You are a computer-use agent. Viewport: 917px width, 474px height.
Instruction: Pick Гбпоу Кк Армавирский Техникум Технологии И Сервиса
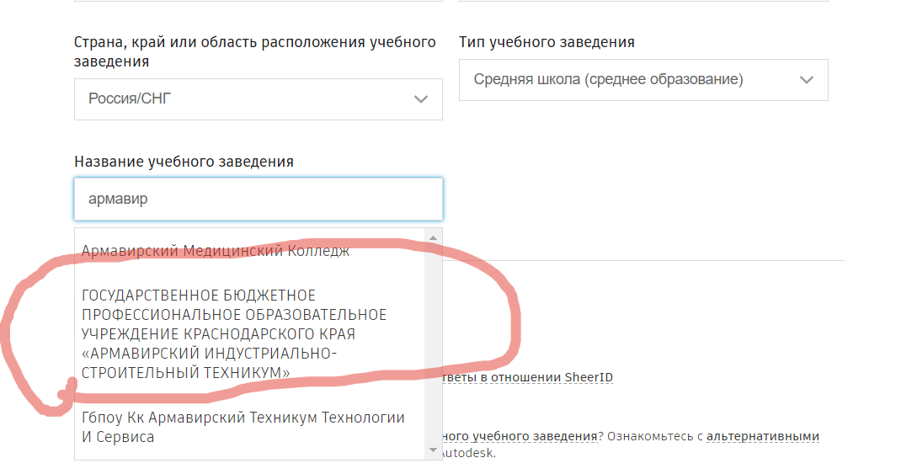(243, 427)
